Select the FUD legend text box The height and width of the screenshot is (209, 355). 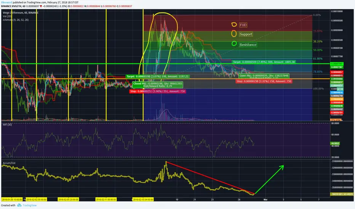(243, 25)
